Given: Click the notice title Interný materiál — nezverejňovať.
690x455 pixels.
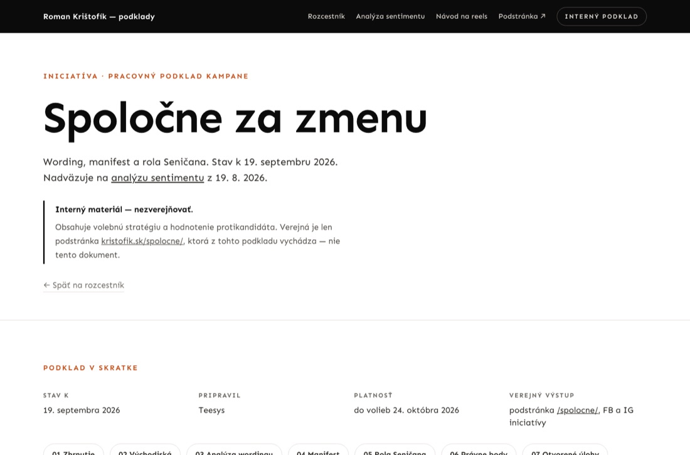Looking at the screenshot, I should click(x=124, y=210).
